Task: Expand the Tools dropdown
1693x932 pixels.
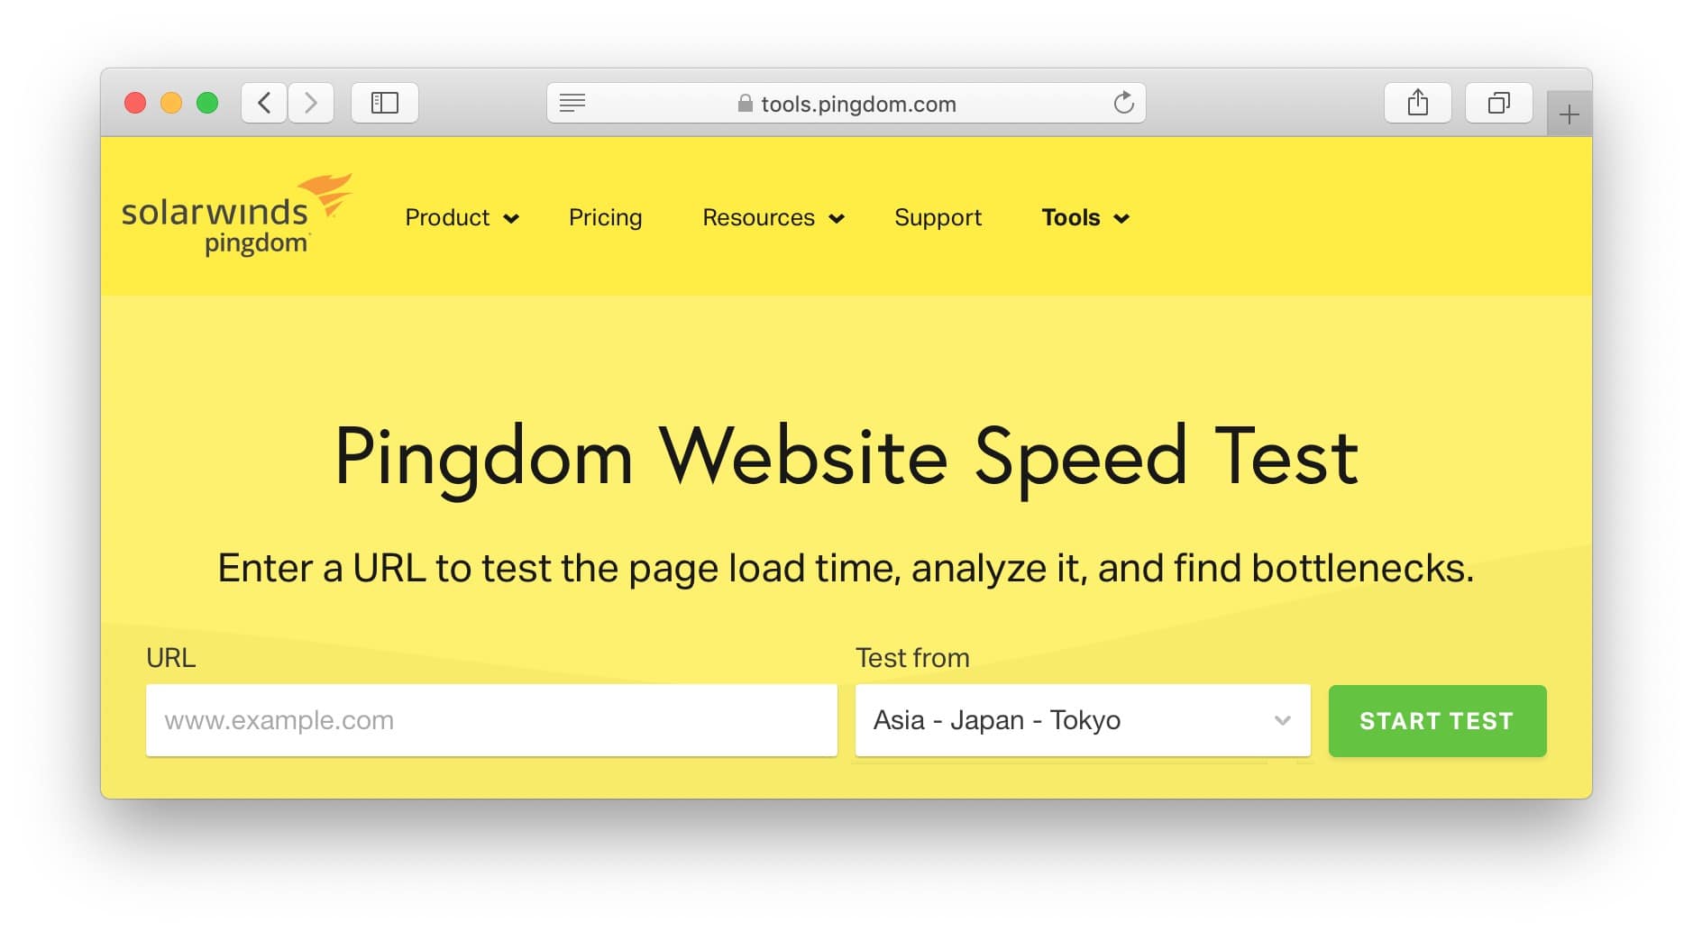Action: 1084,217
